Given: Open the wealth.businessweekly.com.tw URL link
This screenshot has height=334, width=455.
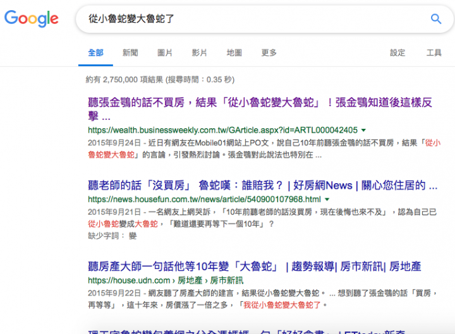Looking at the screenshot, I should point(222,130).
